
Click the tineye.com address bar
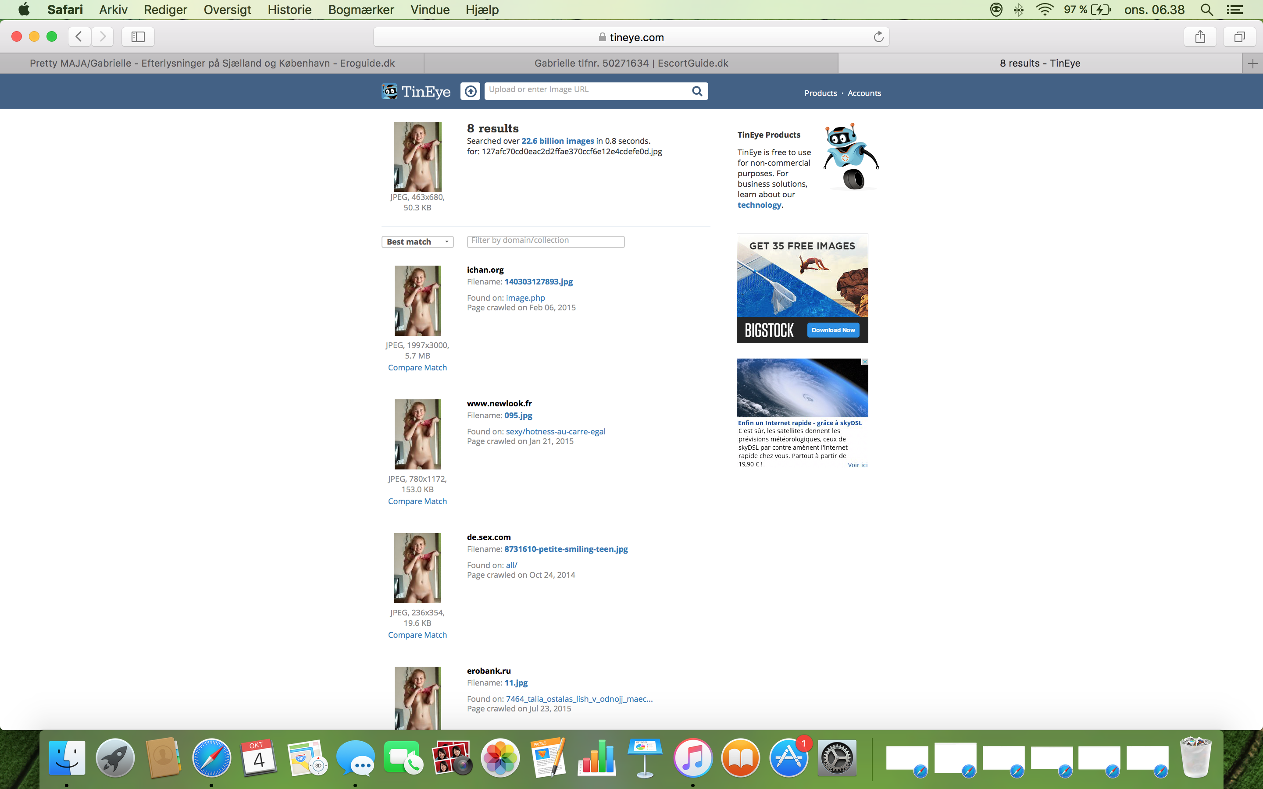point(631,36)
